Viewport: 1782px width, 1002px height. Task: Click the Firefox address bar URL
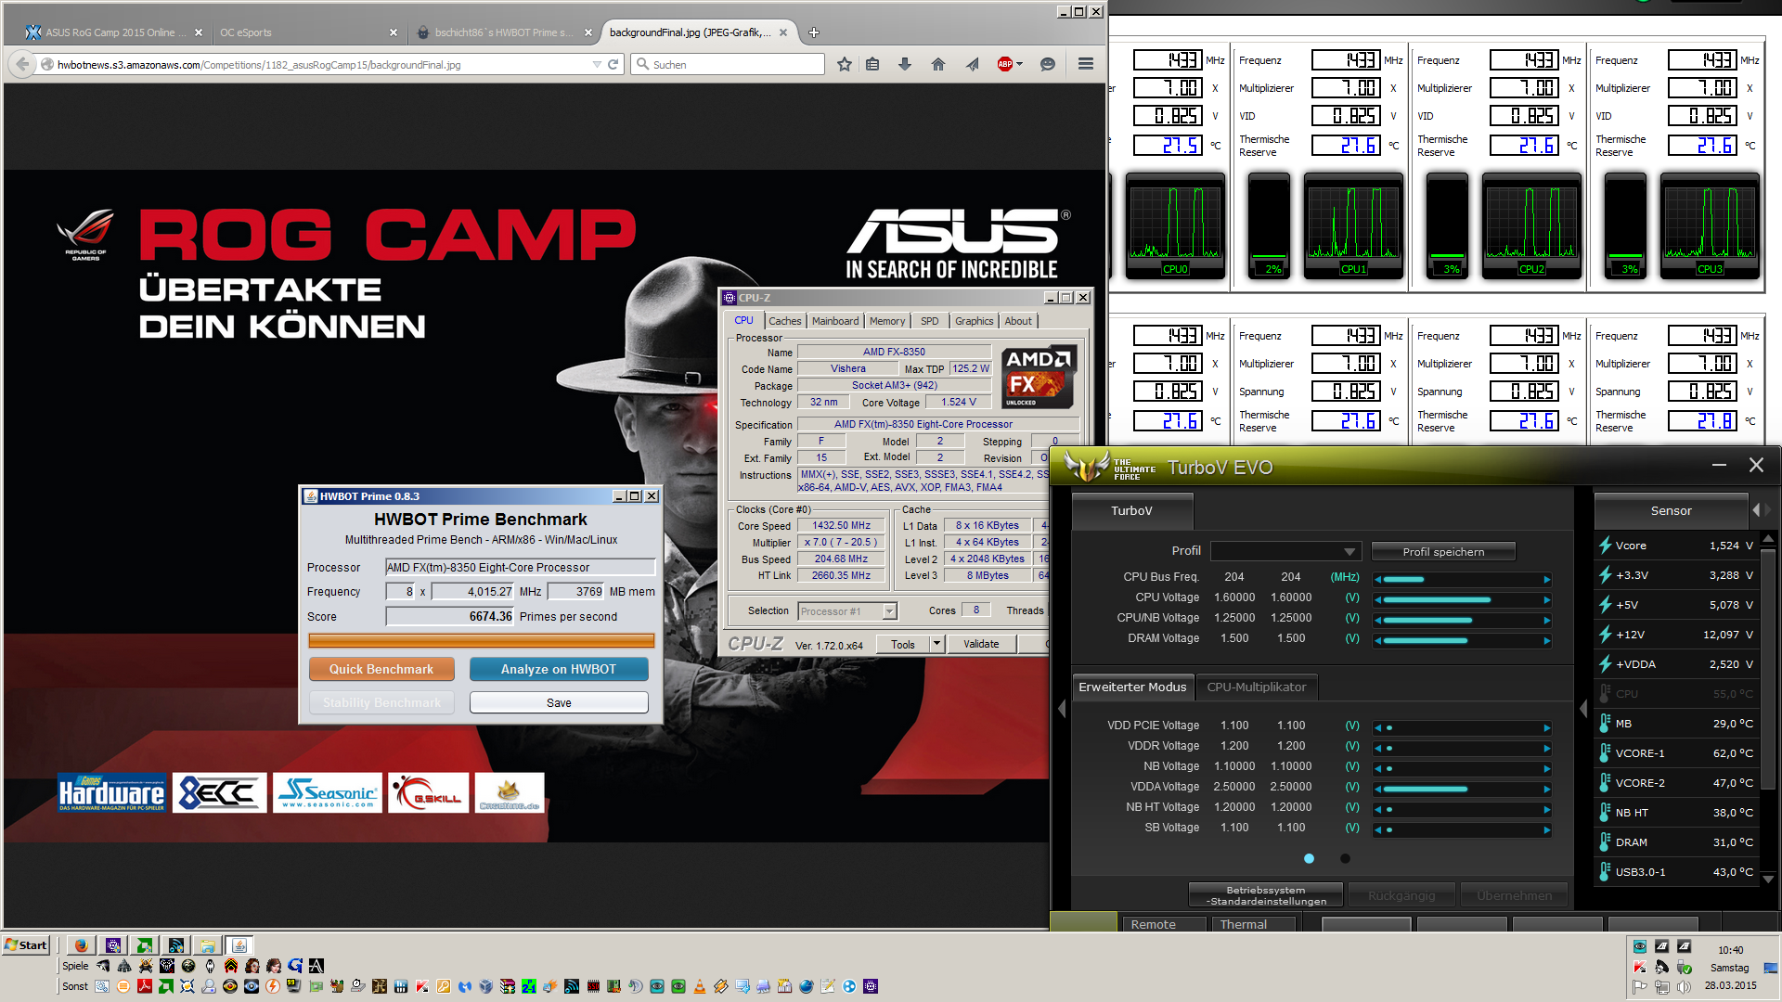[259, 65]
